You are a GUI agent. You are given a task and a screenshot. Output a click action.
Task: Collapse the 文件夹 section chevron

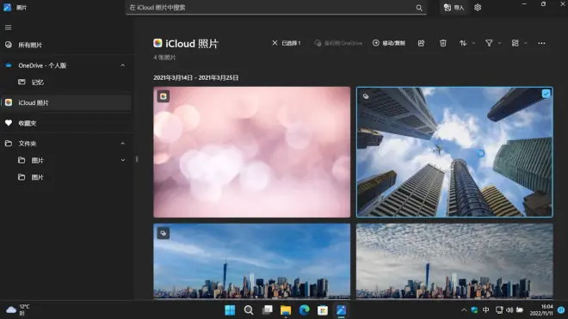(123, 144)
